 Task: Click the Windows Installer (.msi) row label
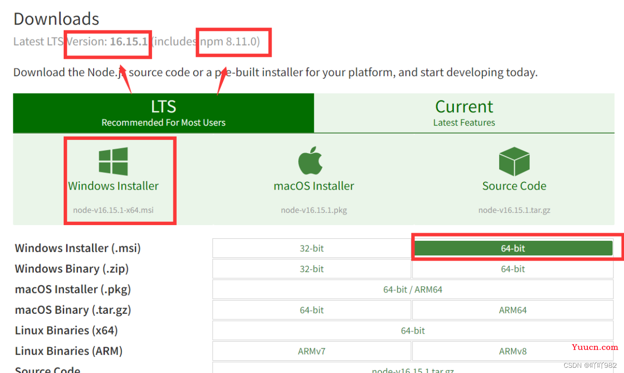point(78,248)
